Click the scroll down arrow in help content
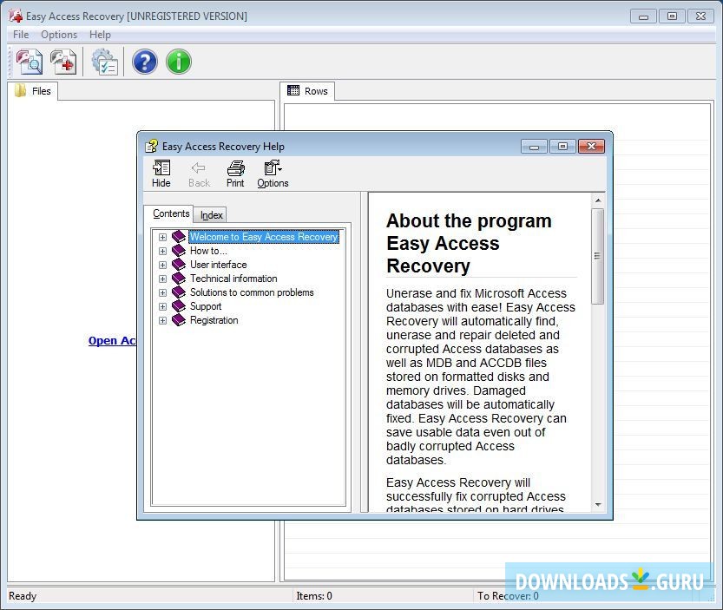This screenshot has height=610, width=723. tap(597, 504)
